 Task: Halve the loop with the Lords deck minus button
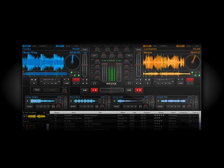[x=41, y=82]
